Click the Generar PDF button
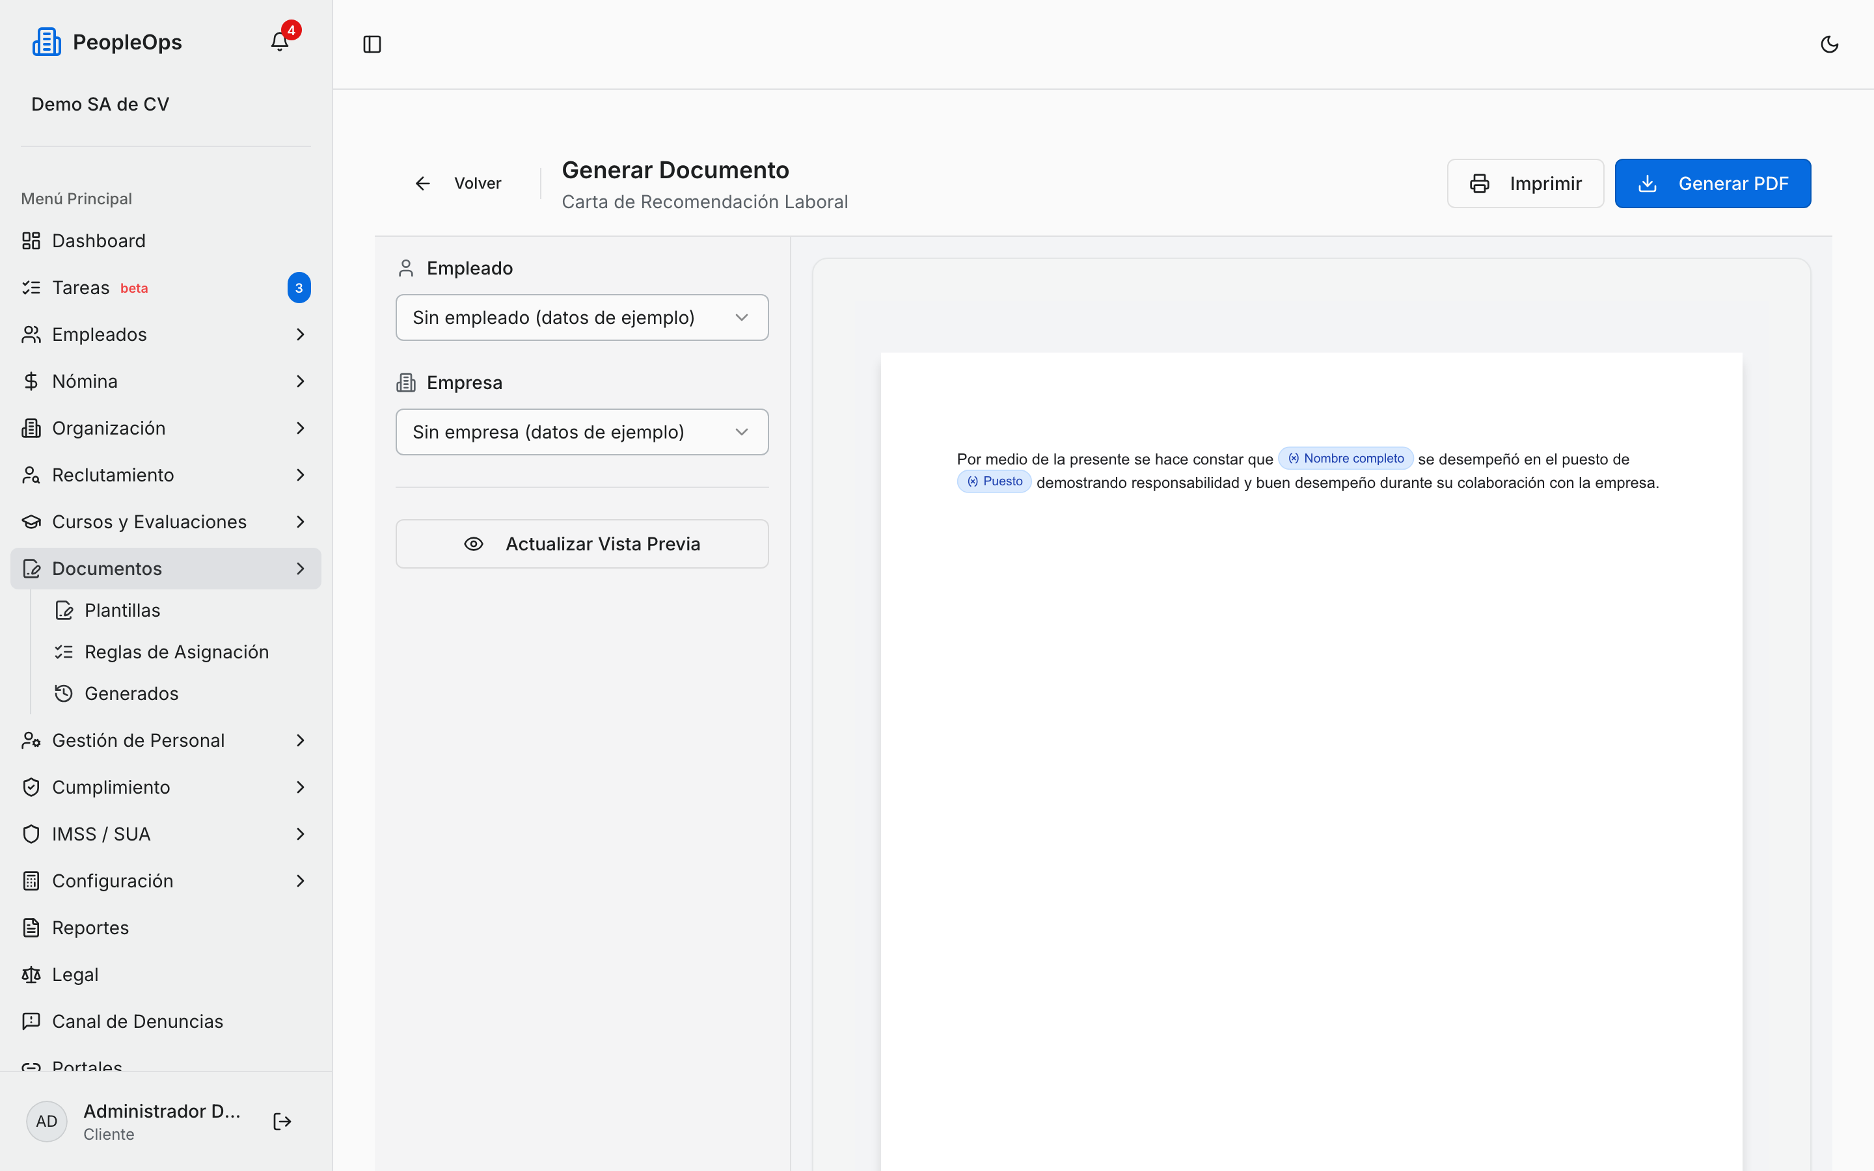1874x1171 pixels. point(1712,183)
